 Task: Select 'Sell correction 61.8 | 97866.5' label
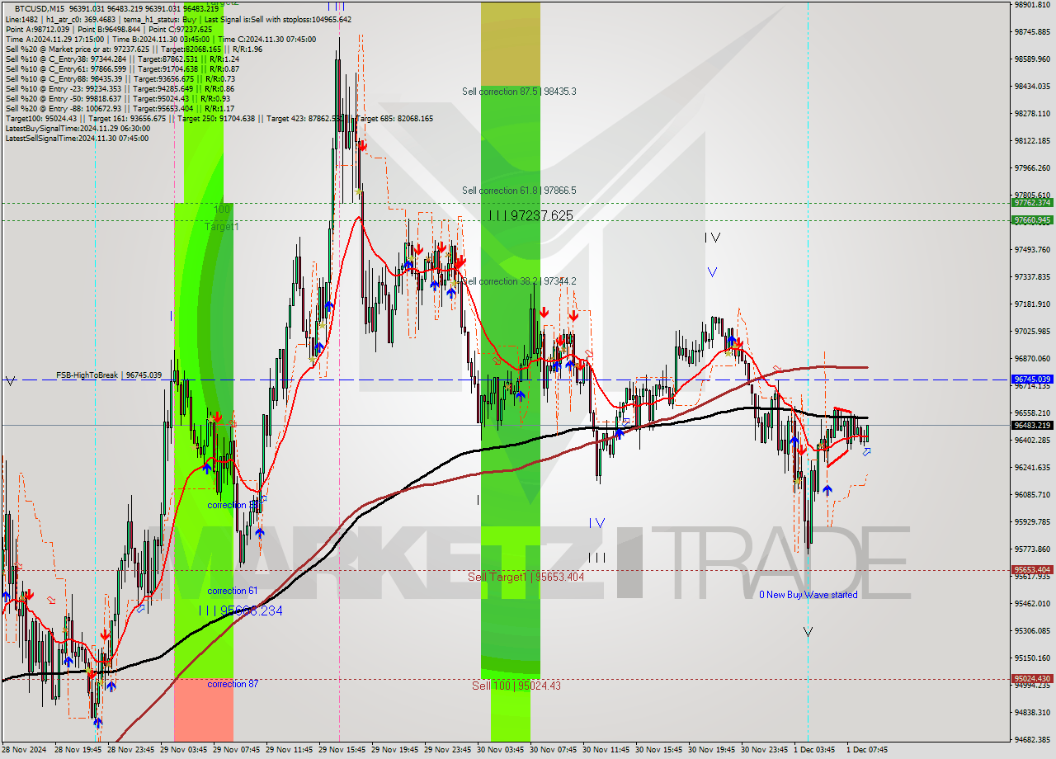pyautogui.click(x=519, y=191)
